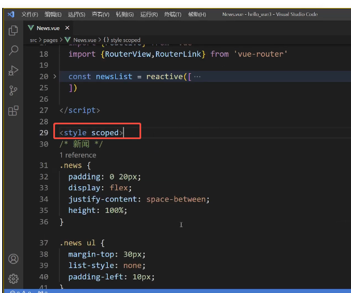The height and width of the screenshot is (293, 351).
Task: Open the 编辑(E) menu
Action: click(x=53, y=15)
